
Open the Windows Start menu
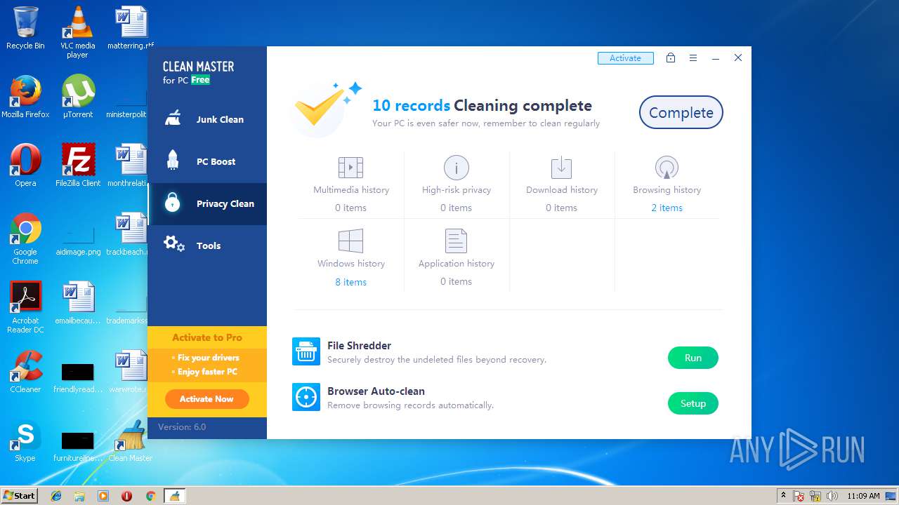click(19, 495)
